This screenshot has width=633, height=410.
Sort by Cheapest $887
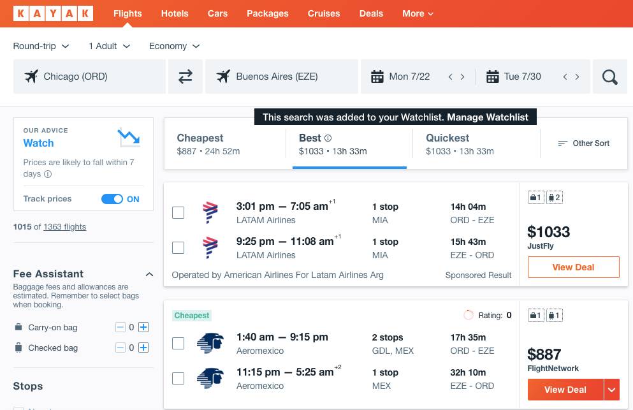click(225, 144)
